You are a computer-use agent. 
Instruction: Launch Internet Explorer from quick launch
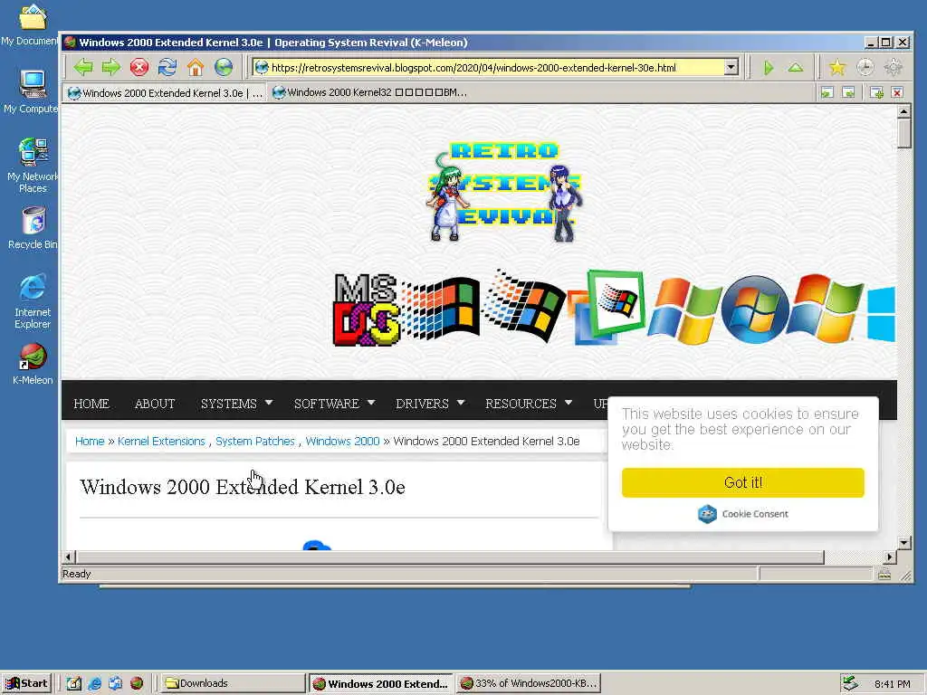(x=94, y=683)
